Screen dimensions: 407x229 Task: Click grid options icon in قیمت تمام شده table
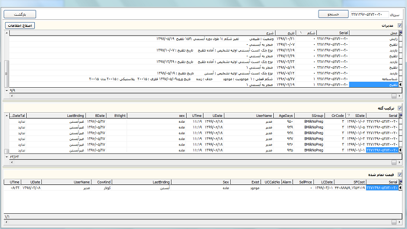pyautogui.click(x=401, y=182)
